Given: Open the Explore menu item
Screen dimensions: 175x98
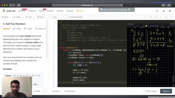Looking at the screenshot, I should [x=21, y=11].
